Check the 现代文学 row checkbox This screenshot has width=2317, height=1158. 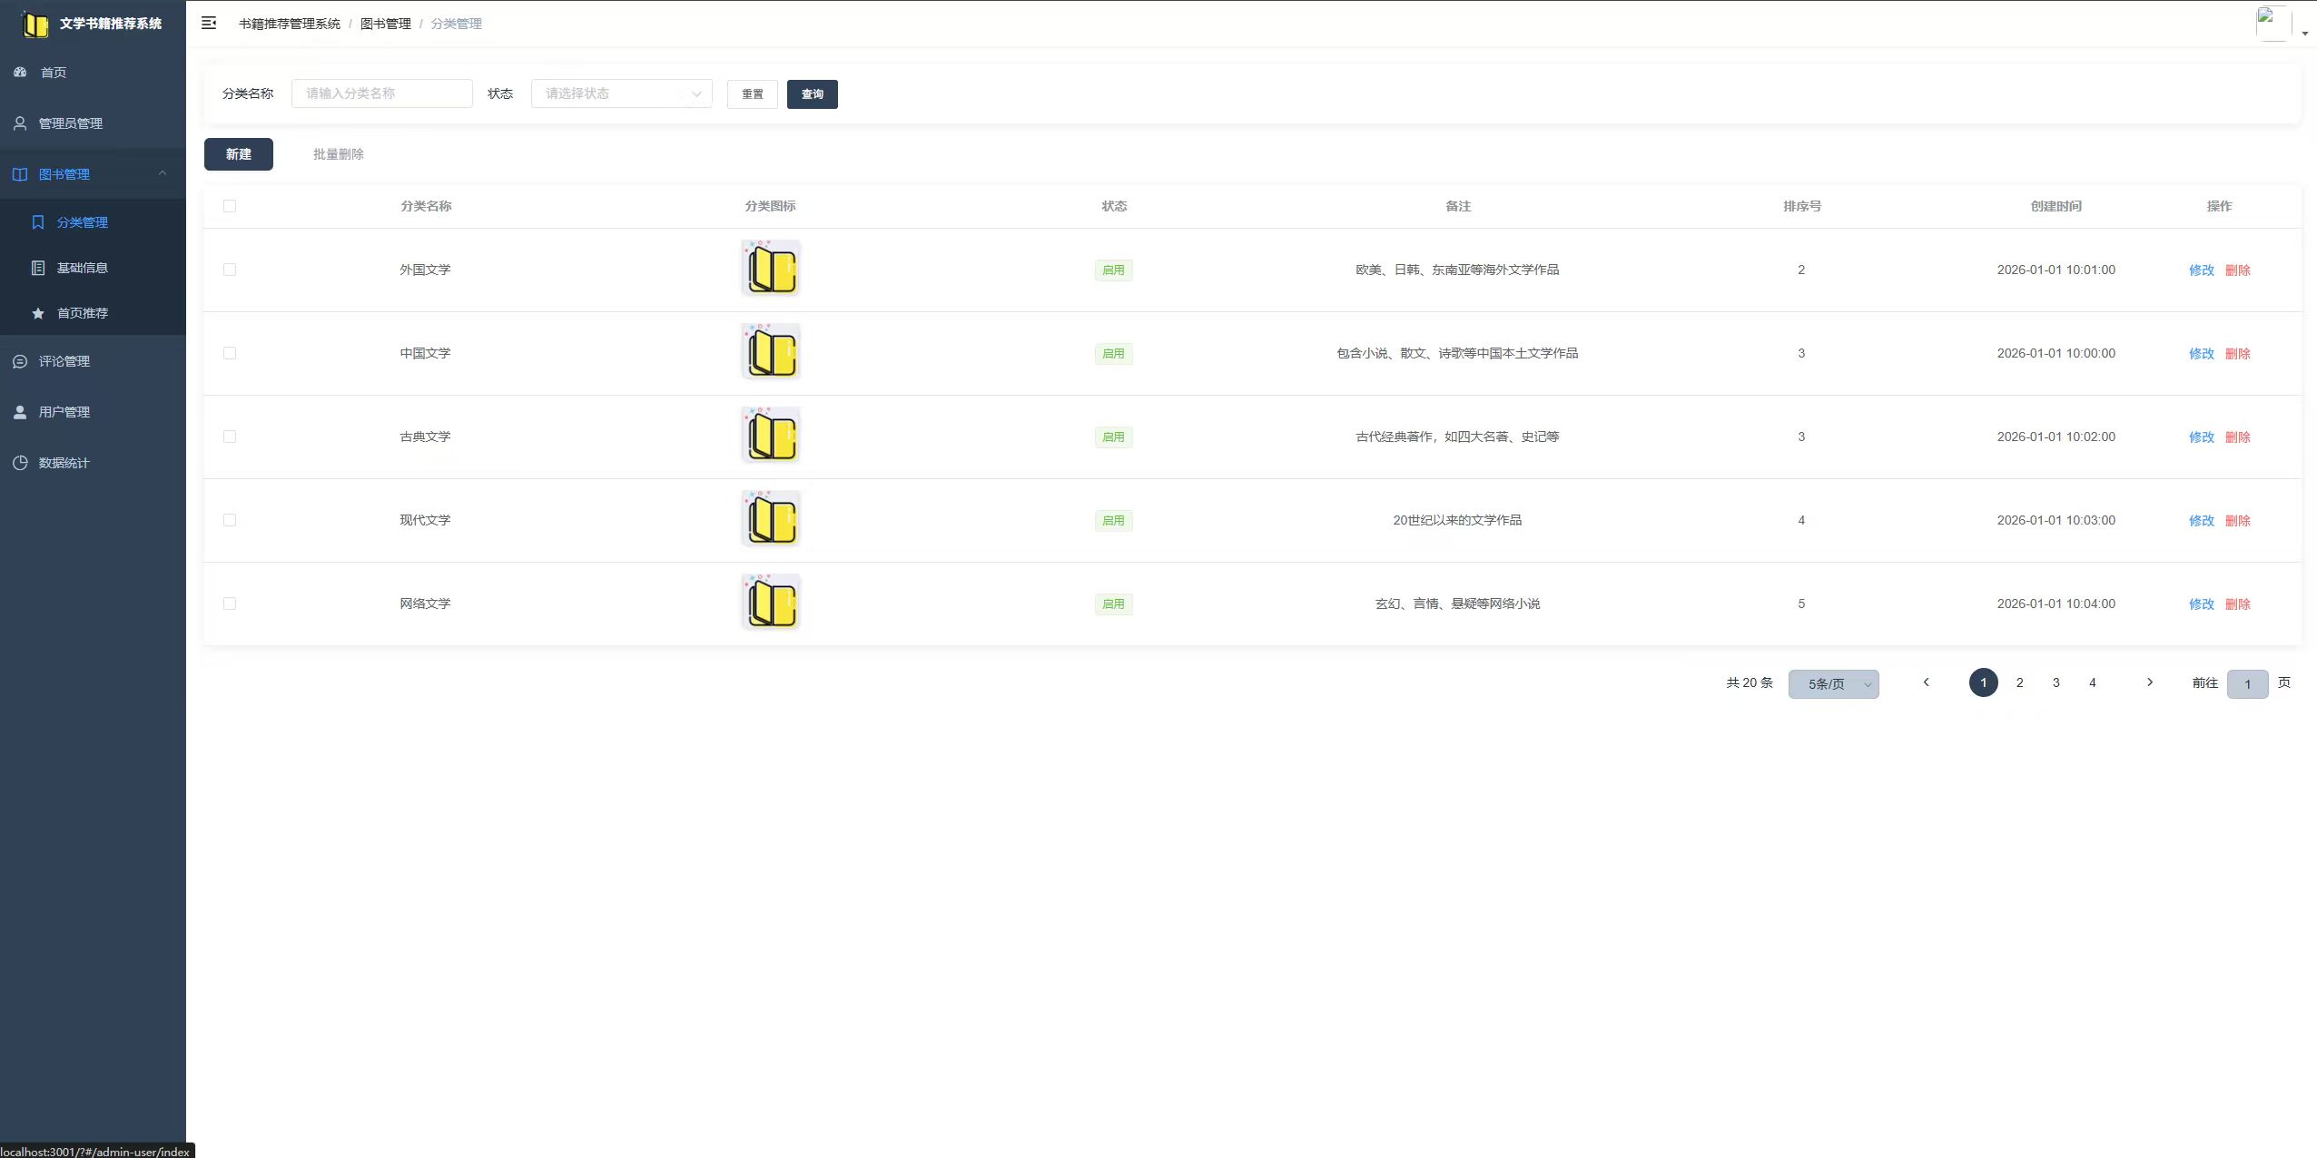coord(230,520)
